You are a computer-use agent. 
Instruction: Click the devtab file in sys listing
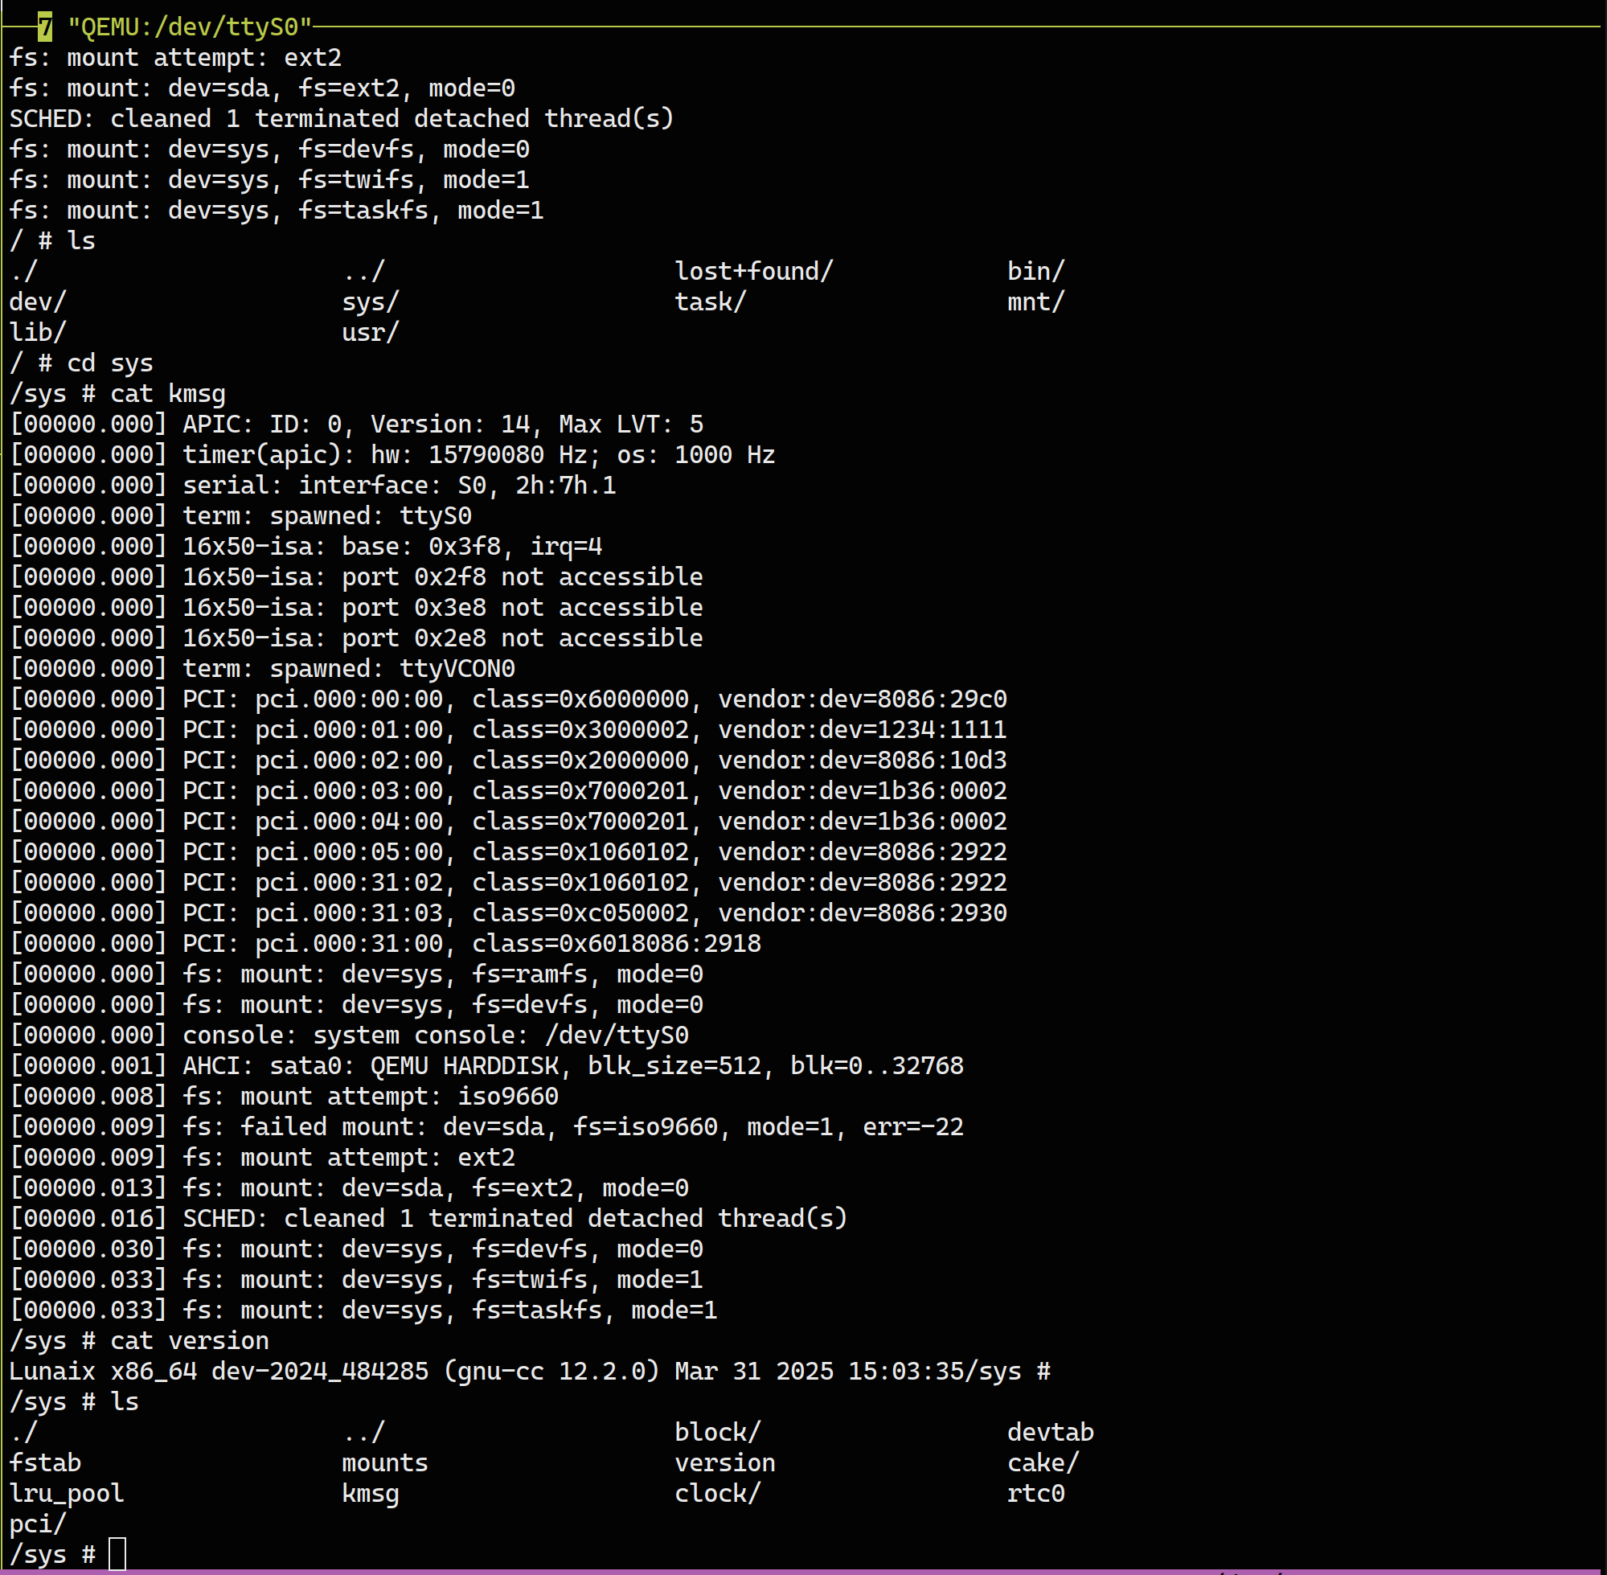(1050, 1432)
